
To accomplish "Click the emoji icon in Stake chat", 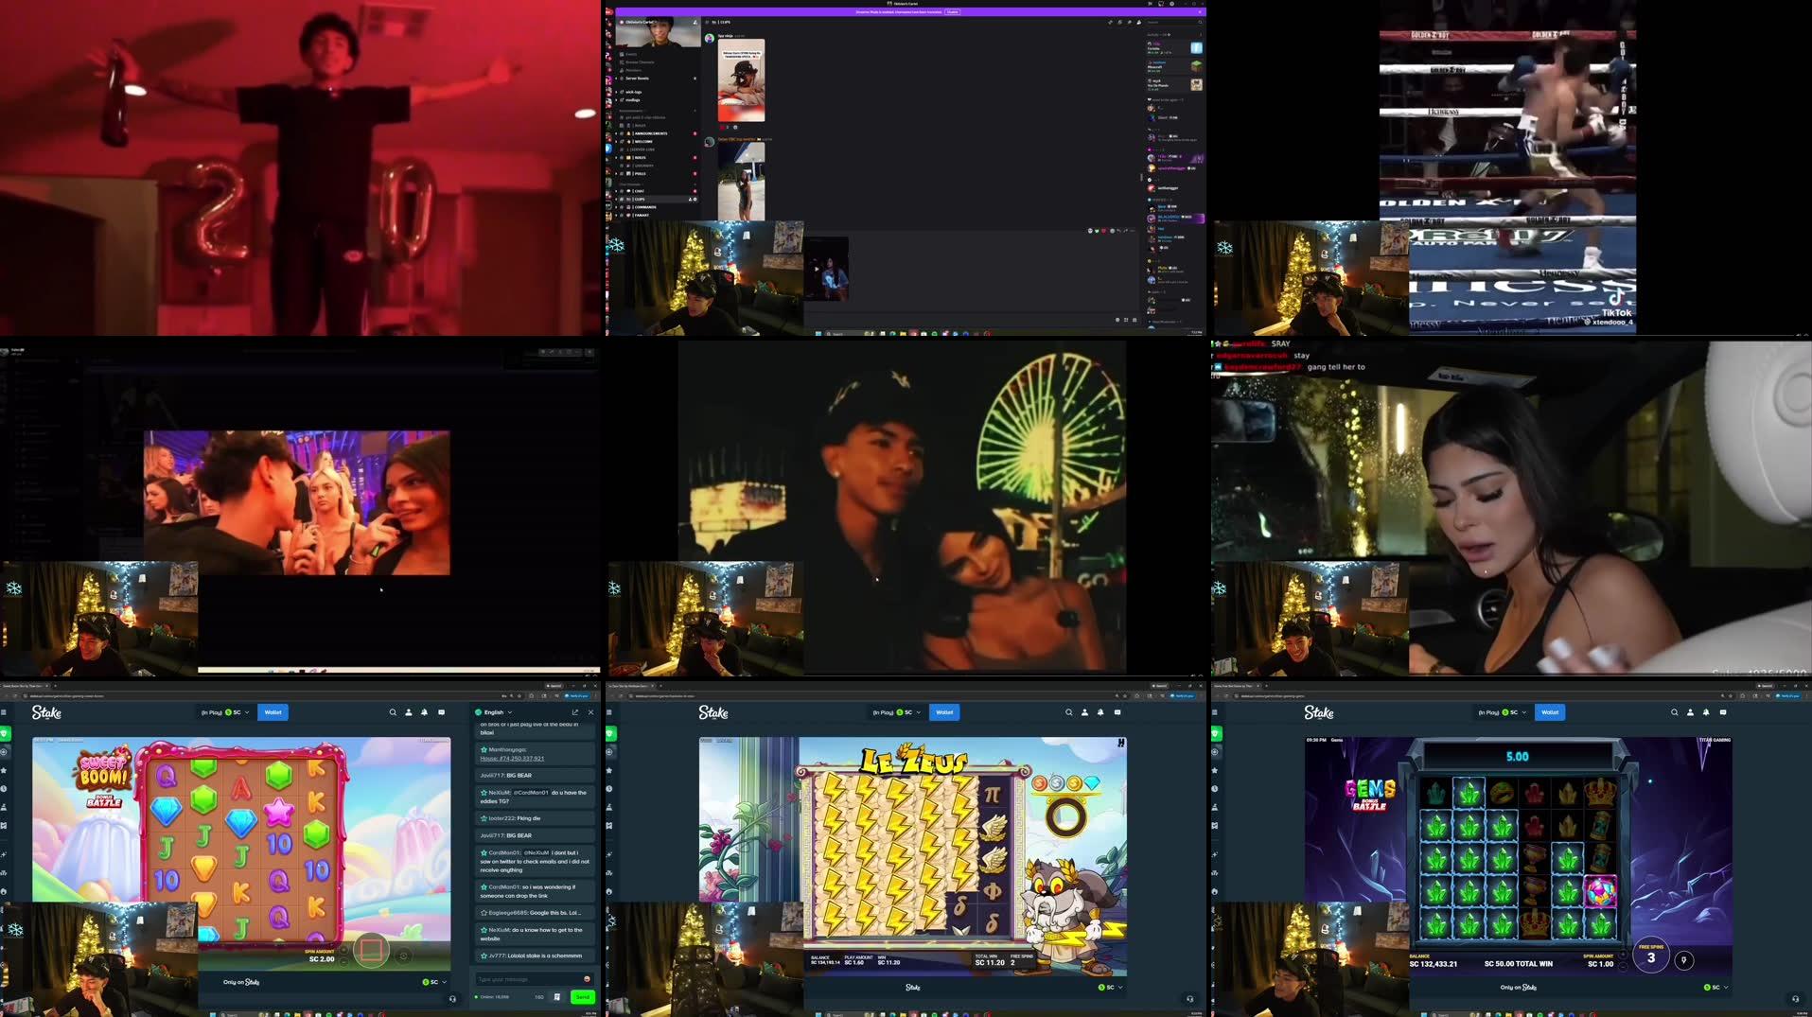I will click(586, 979).
